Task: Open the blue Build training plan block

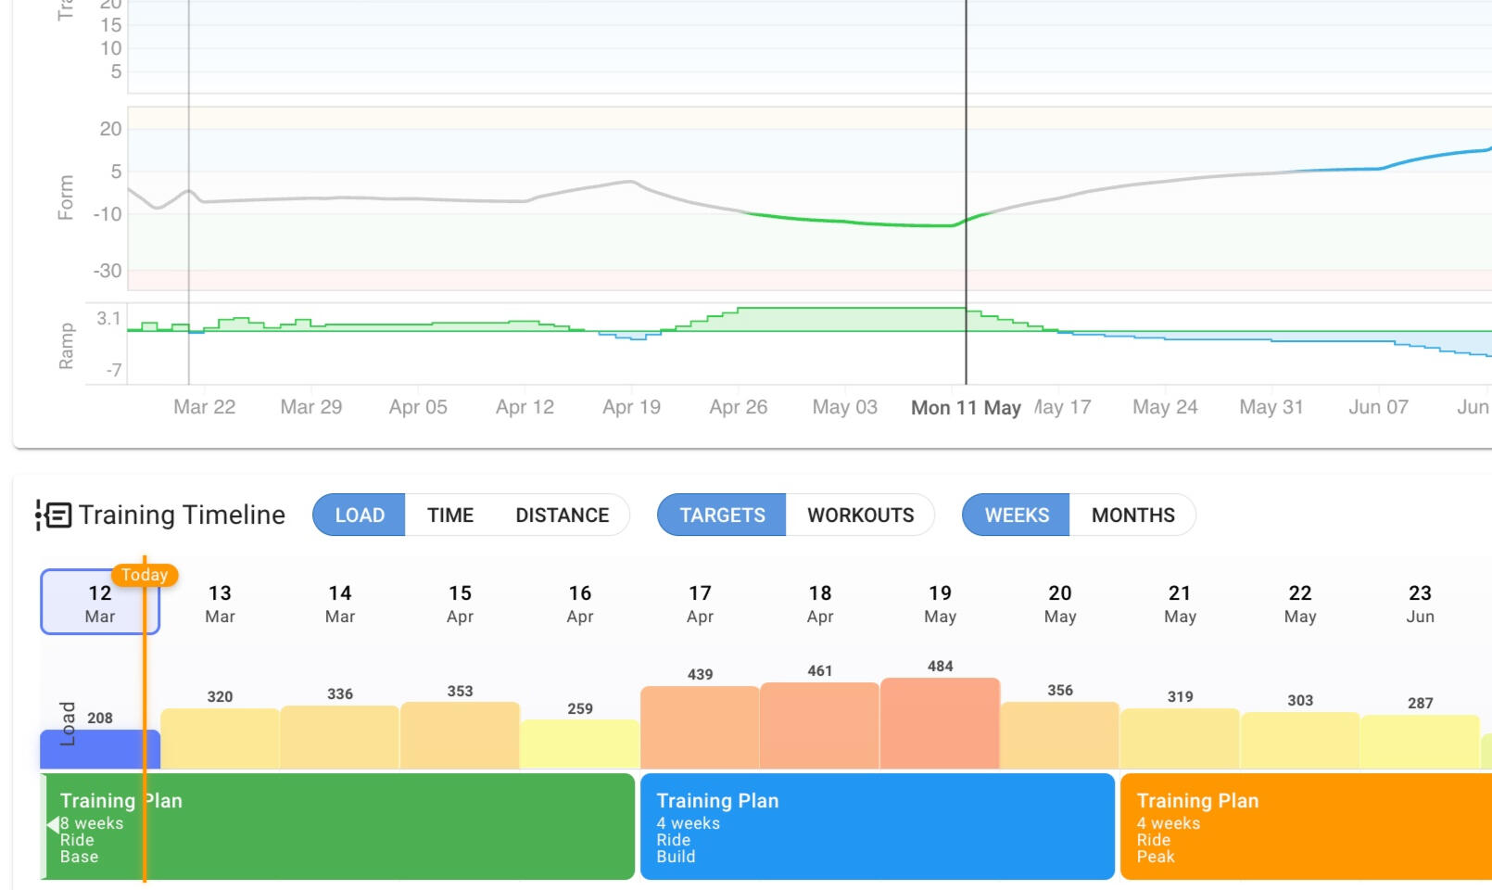Action: [x=877, y=827]
